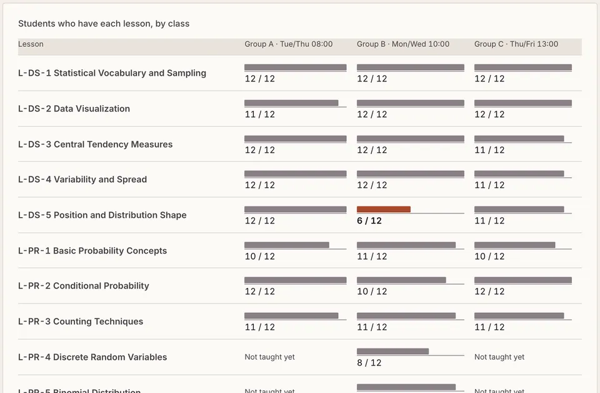Select lesson 'L-PR-3 Counting Techniques'
Image resolution: width=600 pixels, height=393 pixels.
(x=81, y=322)
